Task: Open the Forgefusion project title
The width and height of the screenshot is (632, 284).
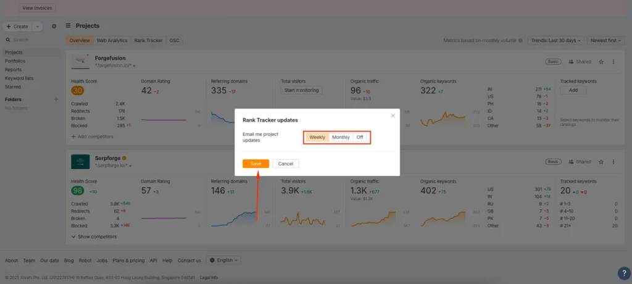Action: point(110,58)
